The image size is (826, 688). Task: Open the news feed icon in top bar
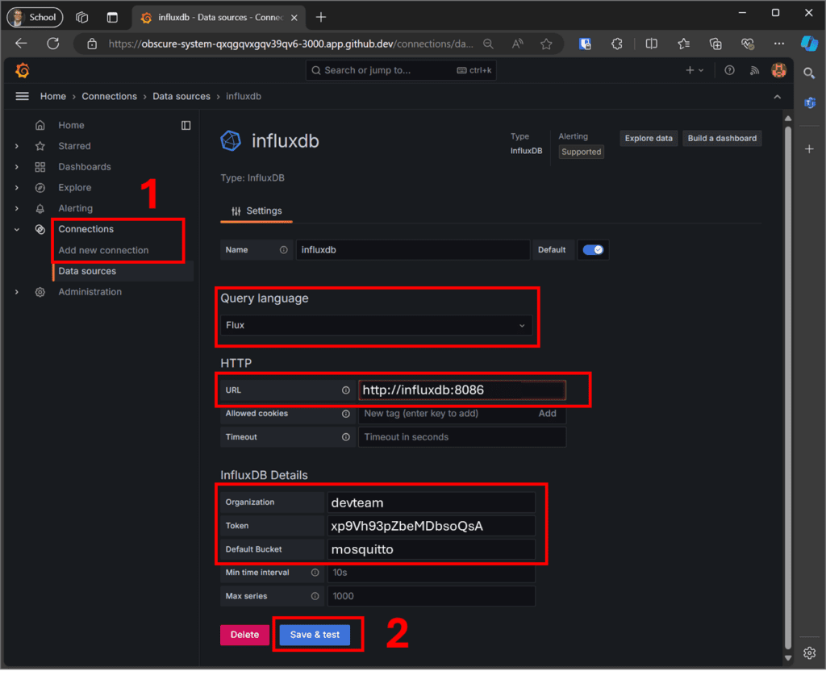pos(754,70)
